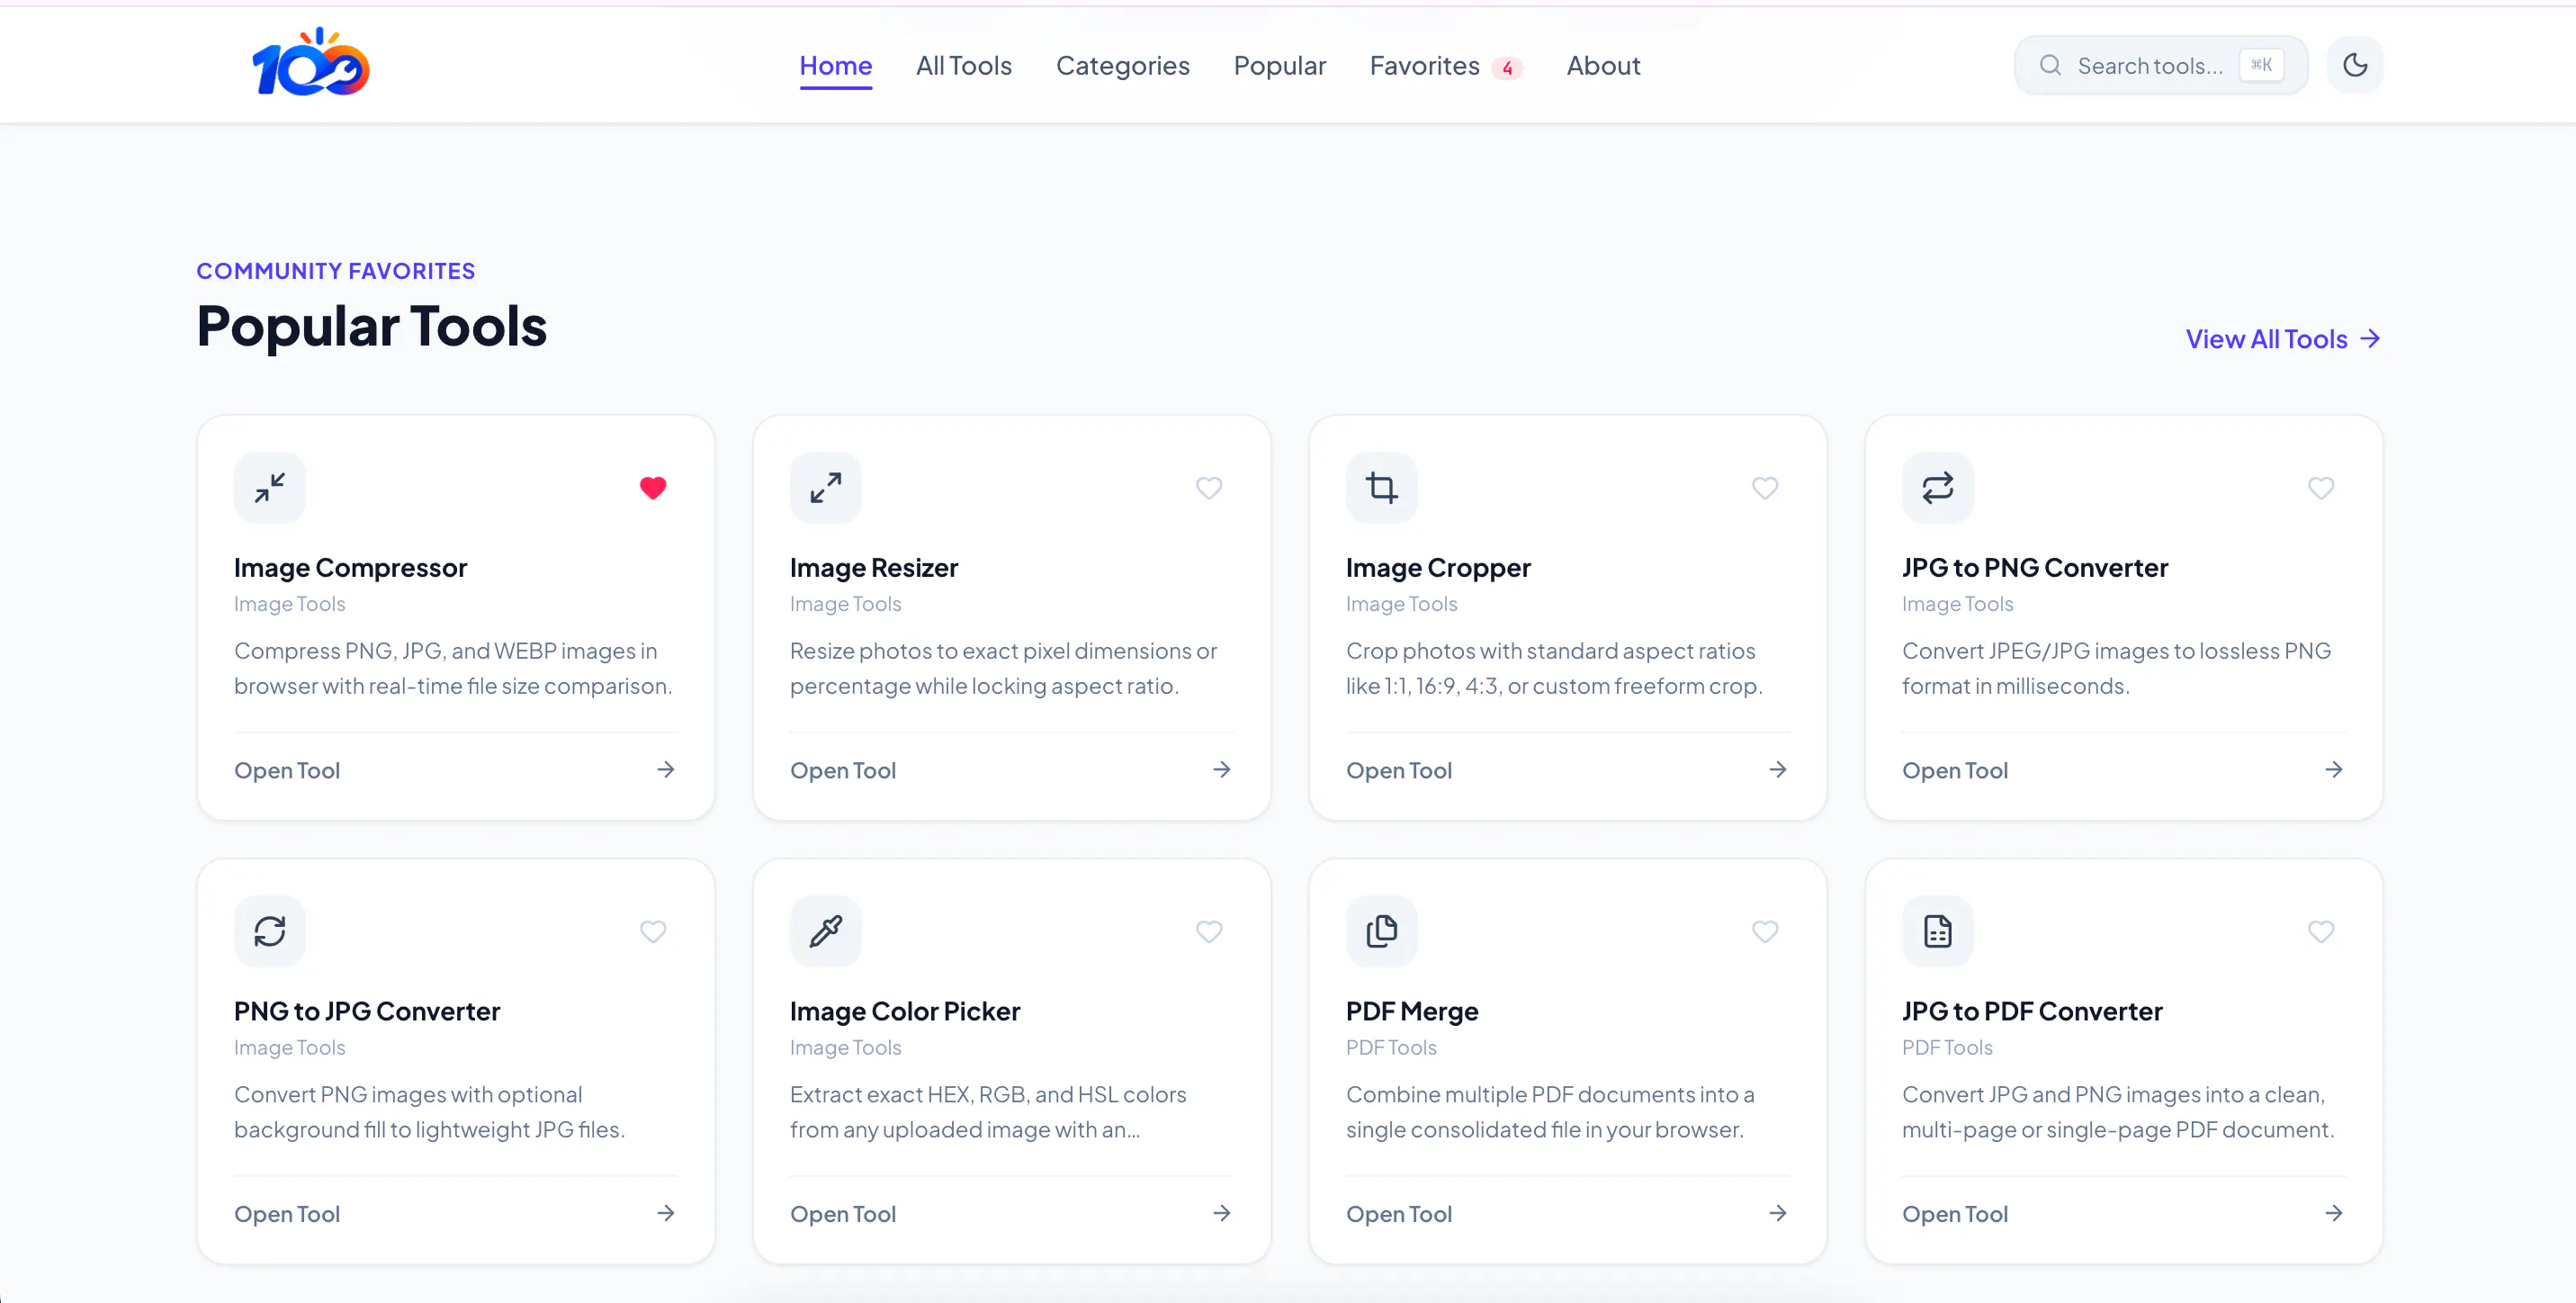
Task: Click the PNG to JPG Converter refresh icon
Action: point(270,931)
